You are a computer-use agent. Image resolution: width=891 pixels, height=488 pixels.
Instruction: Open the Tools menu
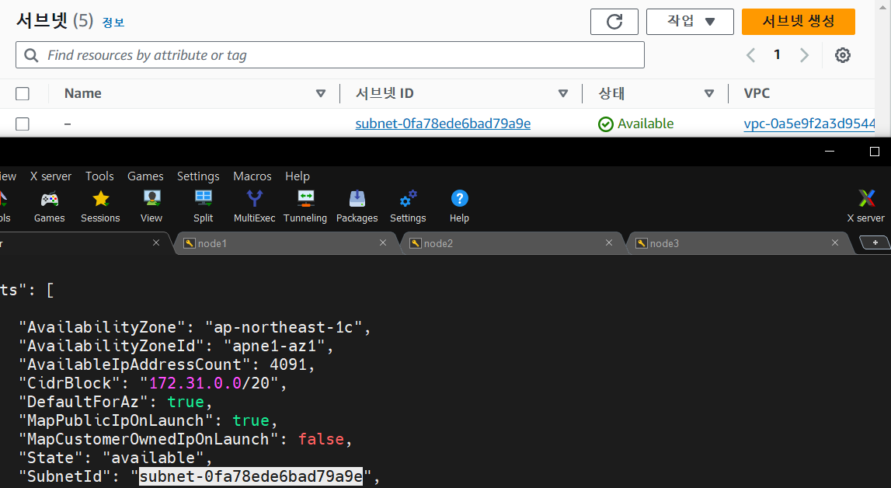[x=99, y=176]
